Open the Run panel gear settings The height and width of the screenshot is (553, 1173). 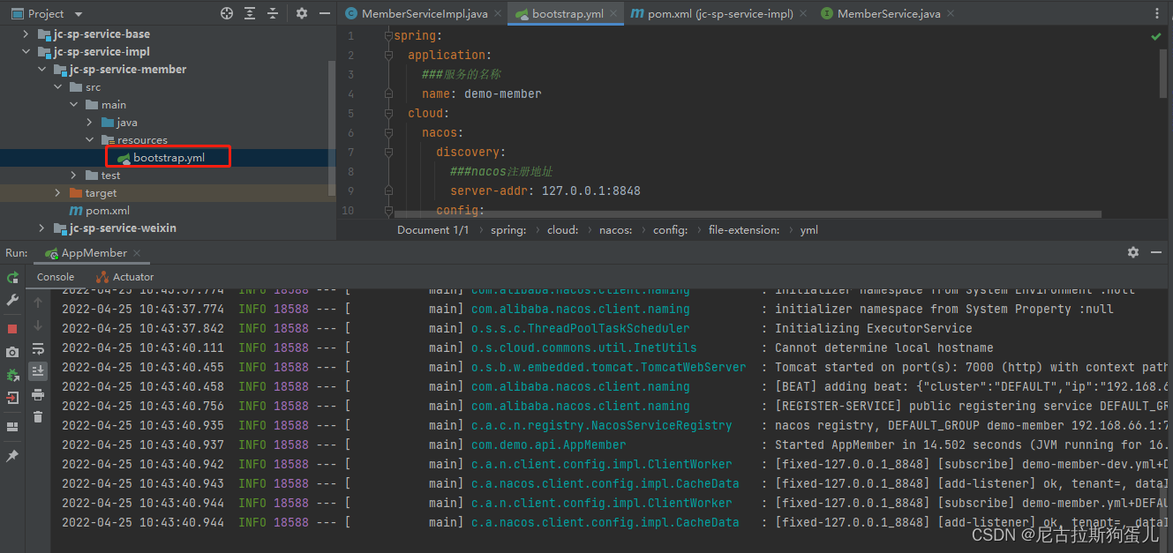pos(1133,252)
